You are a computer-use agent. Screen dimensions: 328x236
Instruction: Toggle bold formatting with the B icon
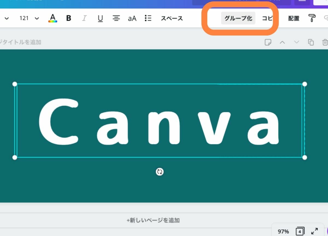69,18
